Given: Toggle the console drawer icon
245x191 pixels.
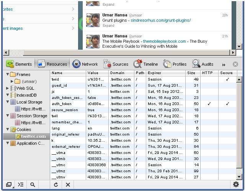Looking at the screenshot, I should (21, 185).
